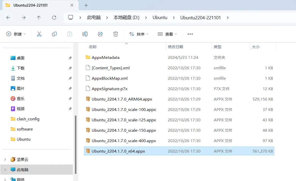Select Ubuntu_2204.1.7.0_scale-100.appx file
Viewport: 296px width, 181px height.
179,109
